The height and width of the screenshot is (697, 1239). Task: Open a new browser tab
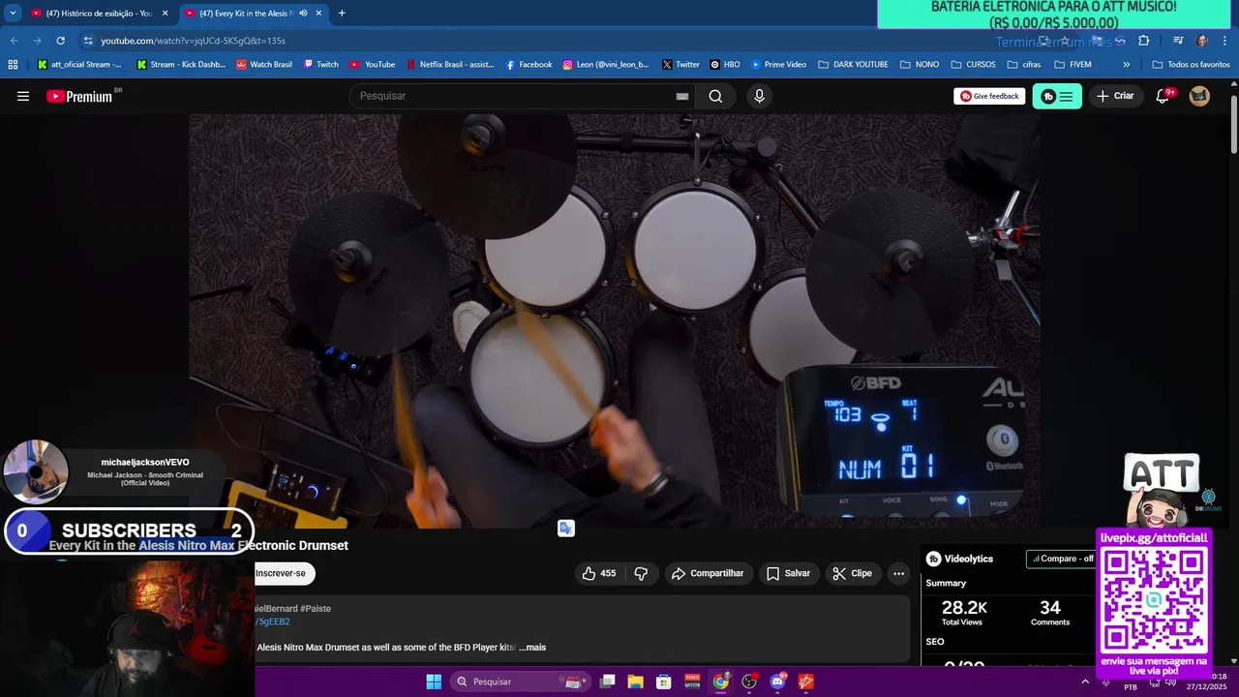(x=342, y=14)
